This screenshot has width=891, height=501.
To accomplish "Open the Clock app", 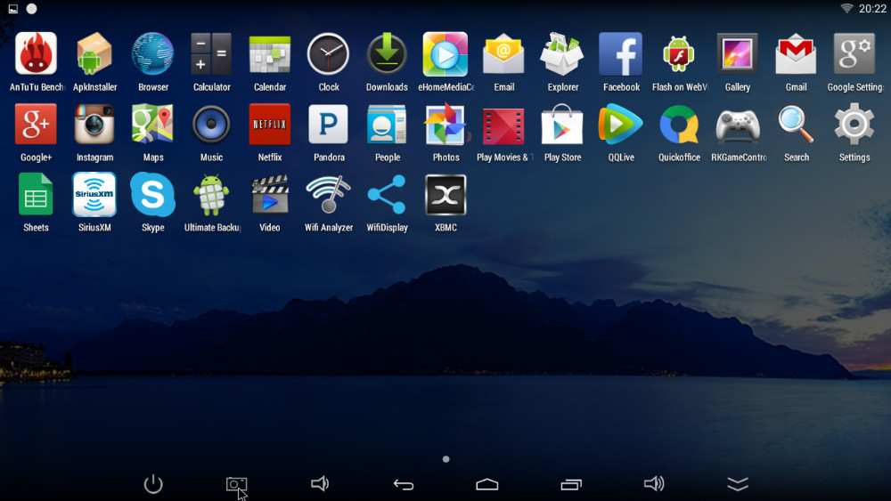I will tap(329, 54).
